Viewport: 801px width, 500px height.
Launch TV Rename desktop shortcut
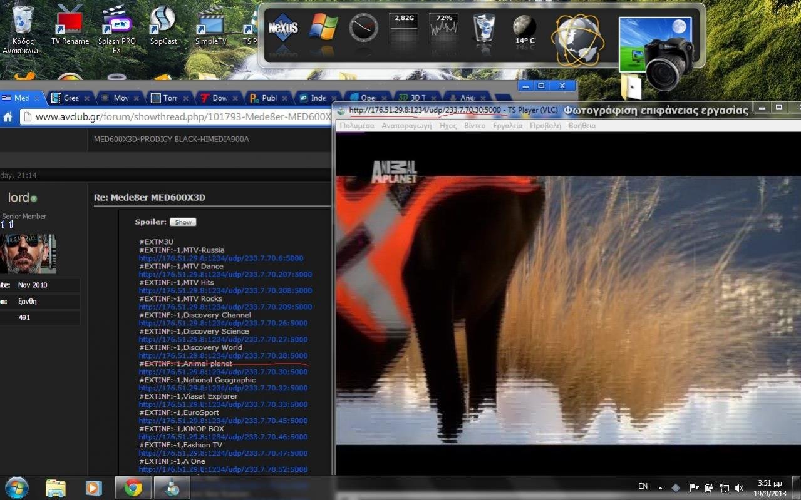point(70,26)
